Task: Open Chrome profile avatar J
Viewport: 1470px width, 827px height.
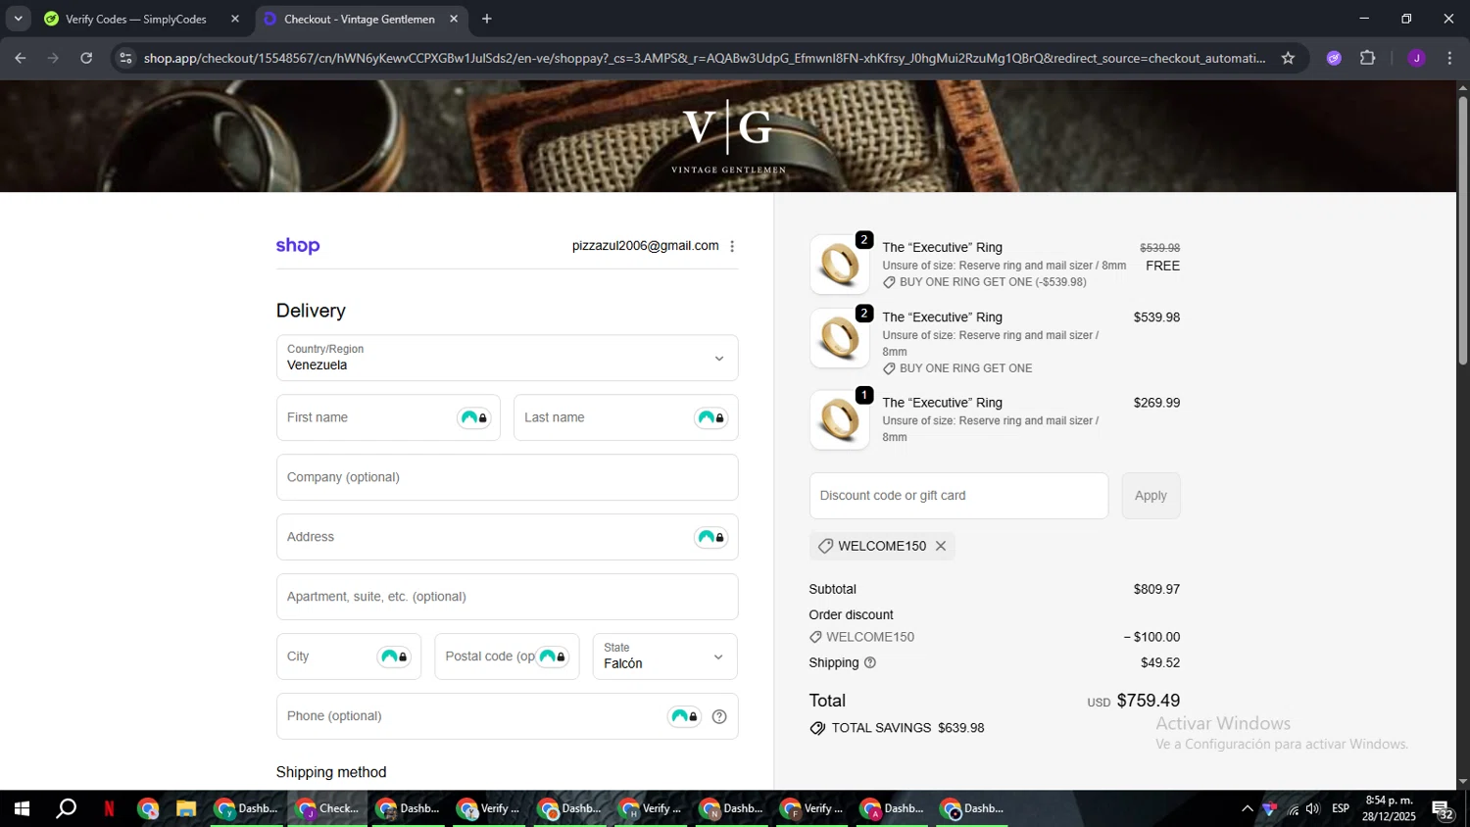Action: click(x=1416, y=58)
